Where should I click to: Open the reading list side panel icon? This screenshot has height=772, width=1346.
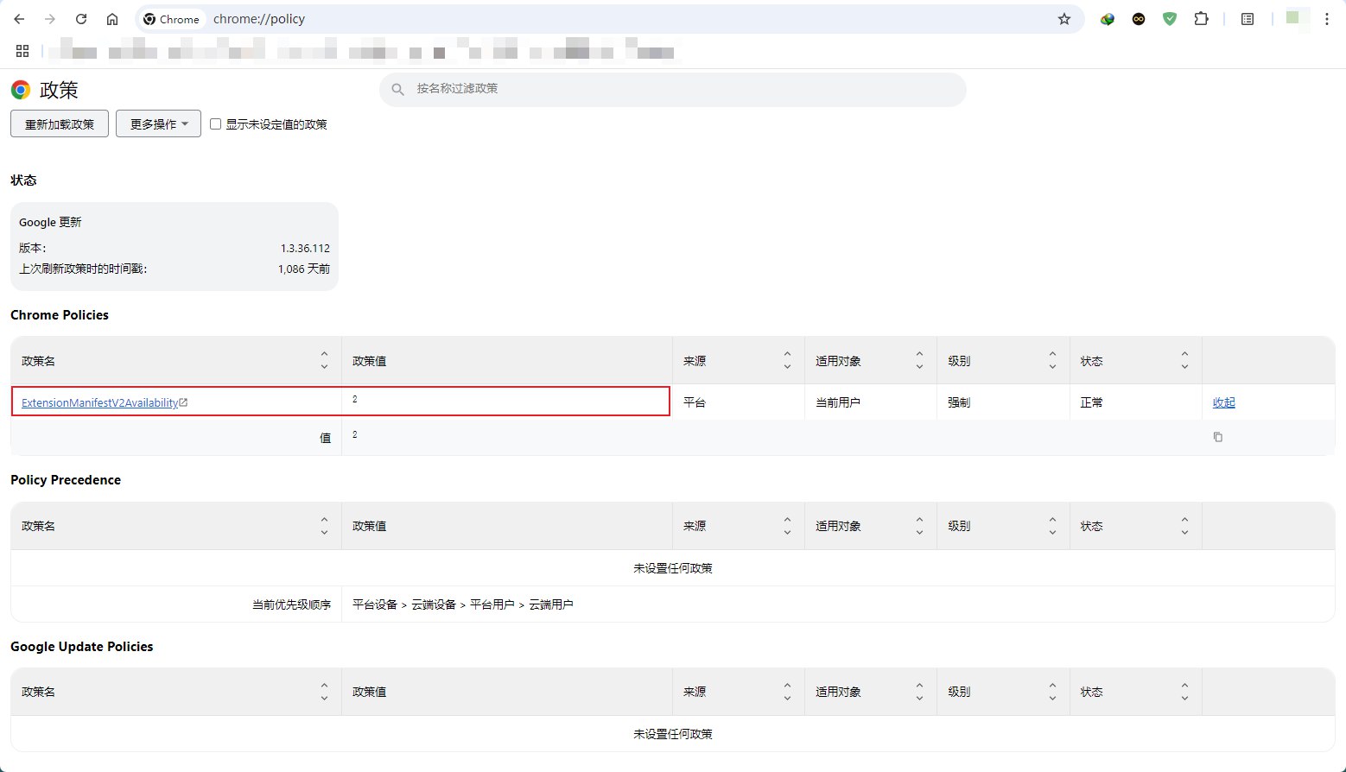(1247, 18)
